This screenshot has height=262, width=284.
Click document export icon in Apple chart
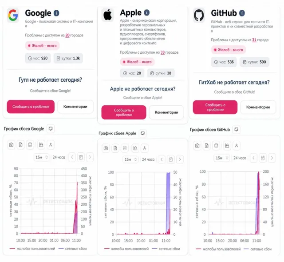pyautogui.click(x=115, y=148)
